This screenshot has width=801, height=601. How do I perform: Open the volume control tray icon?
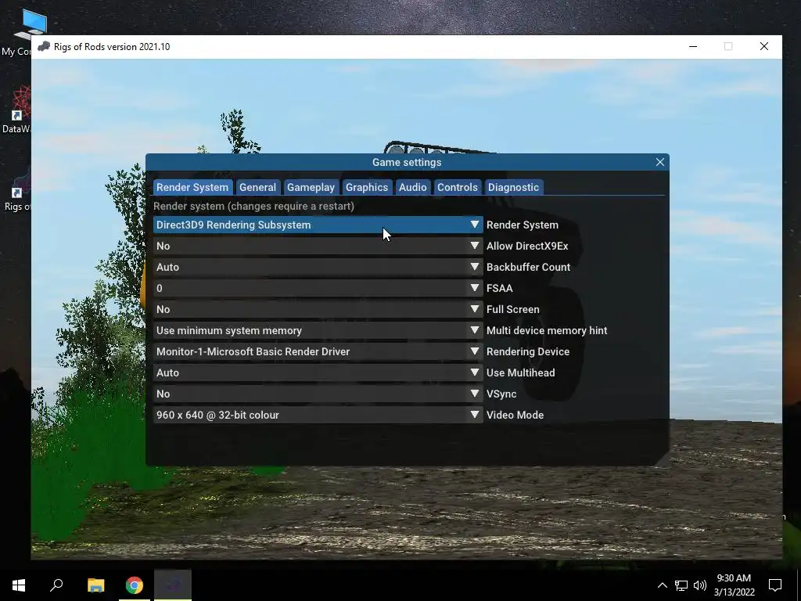[x=700, y=585]
